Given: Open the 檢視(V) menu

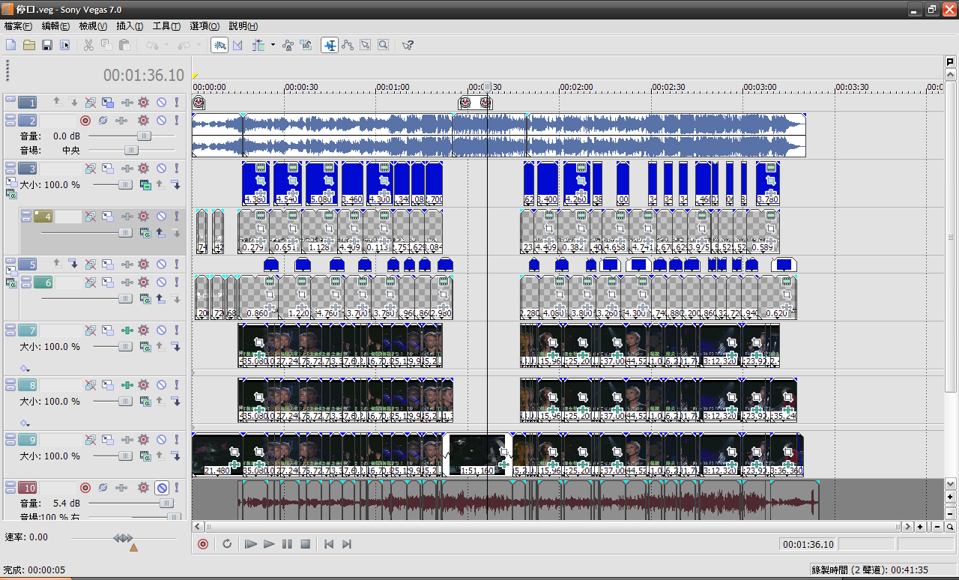Looking at the screenshot, I should click(93, 25).
